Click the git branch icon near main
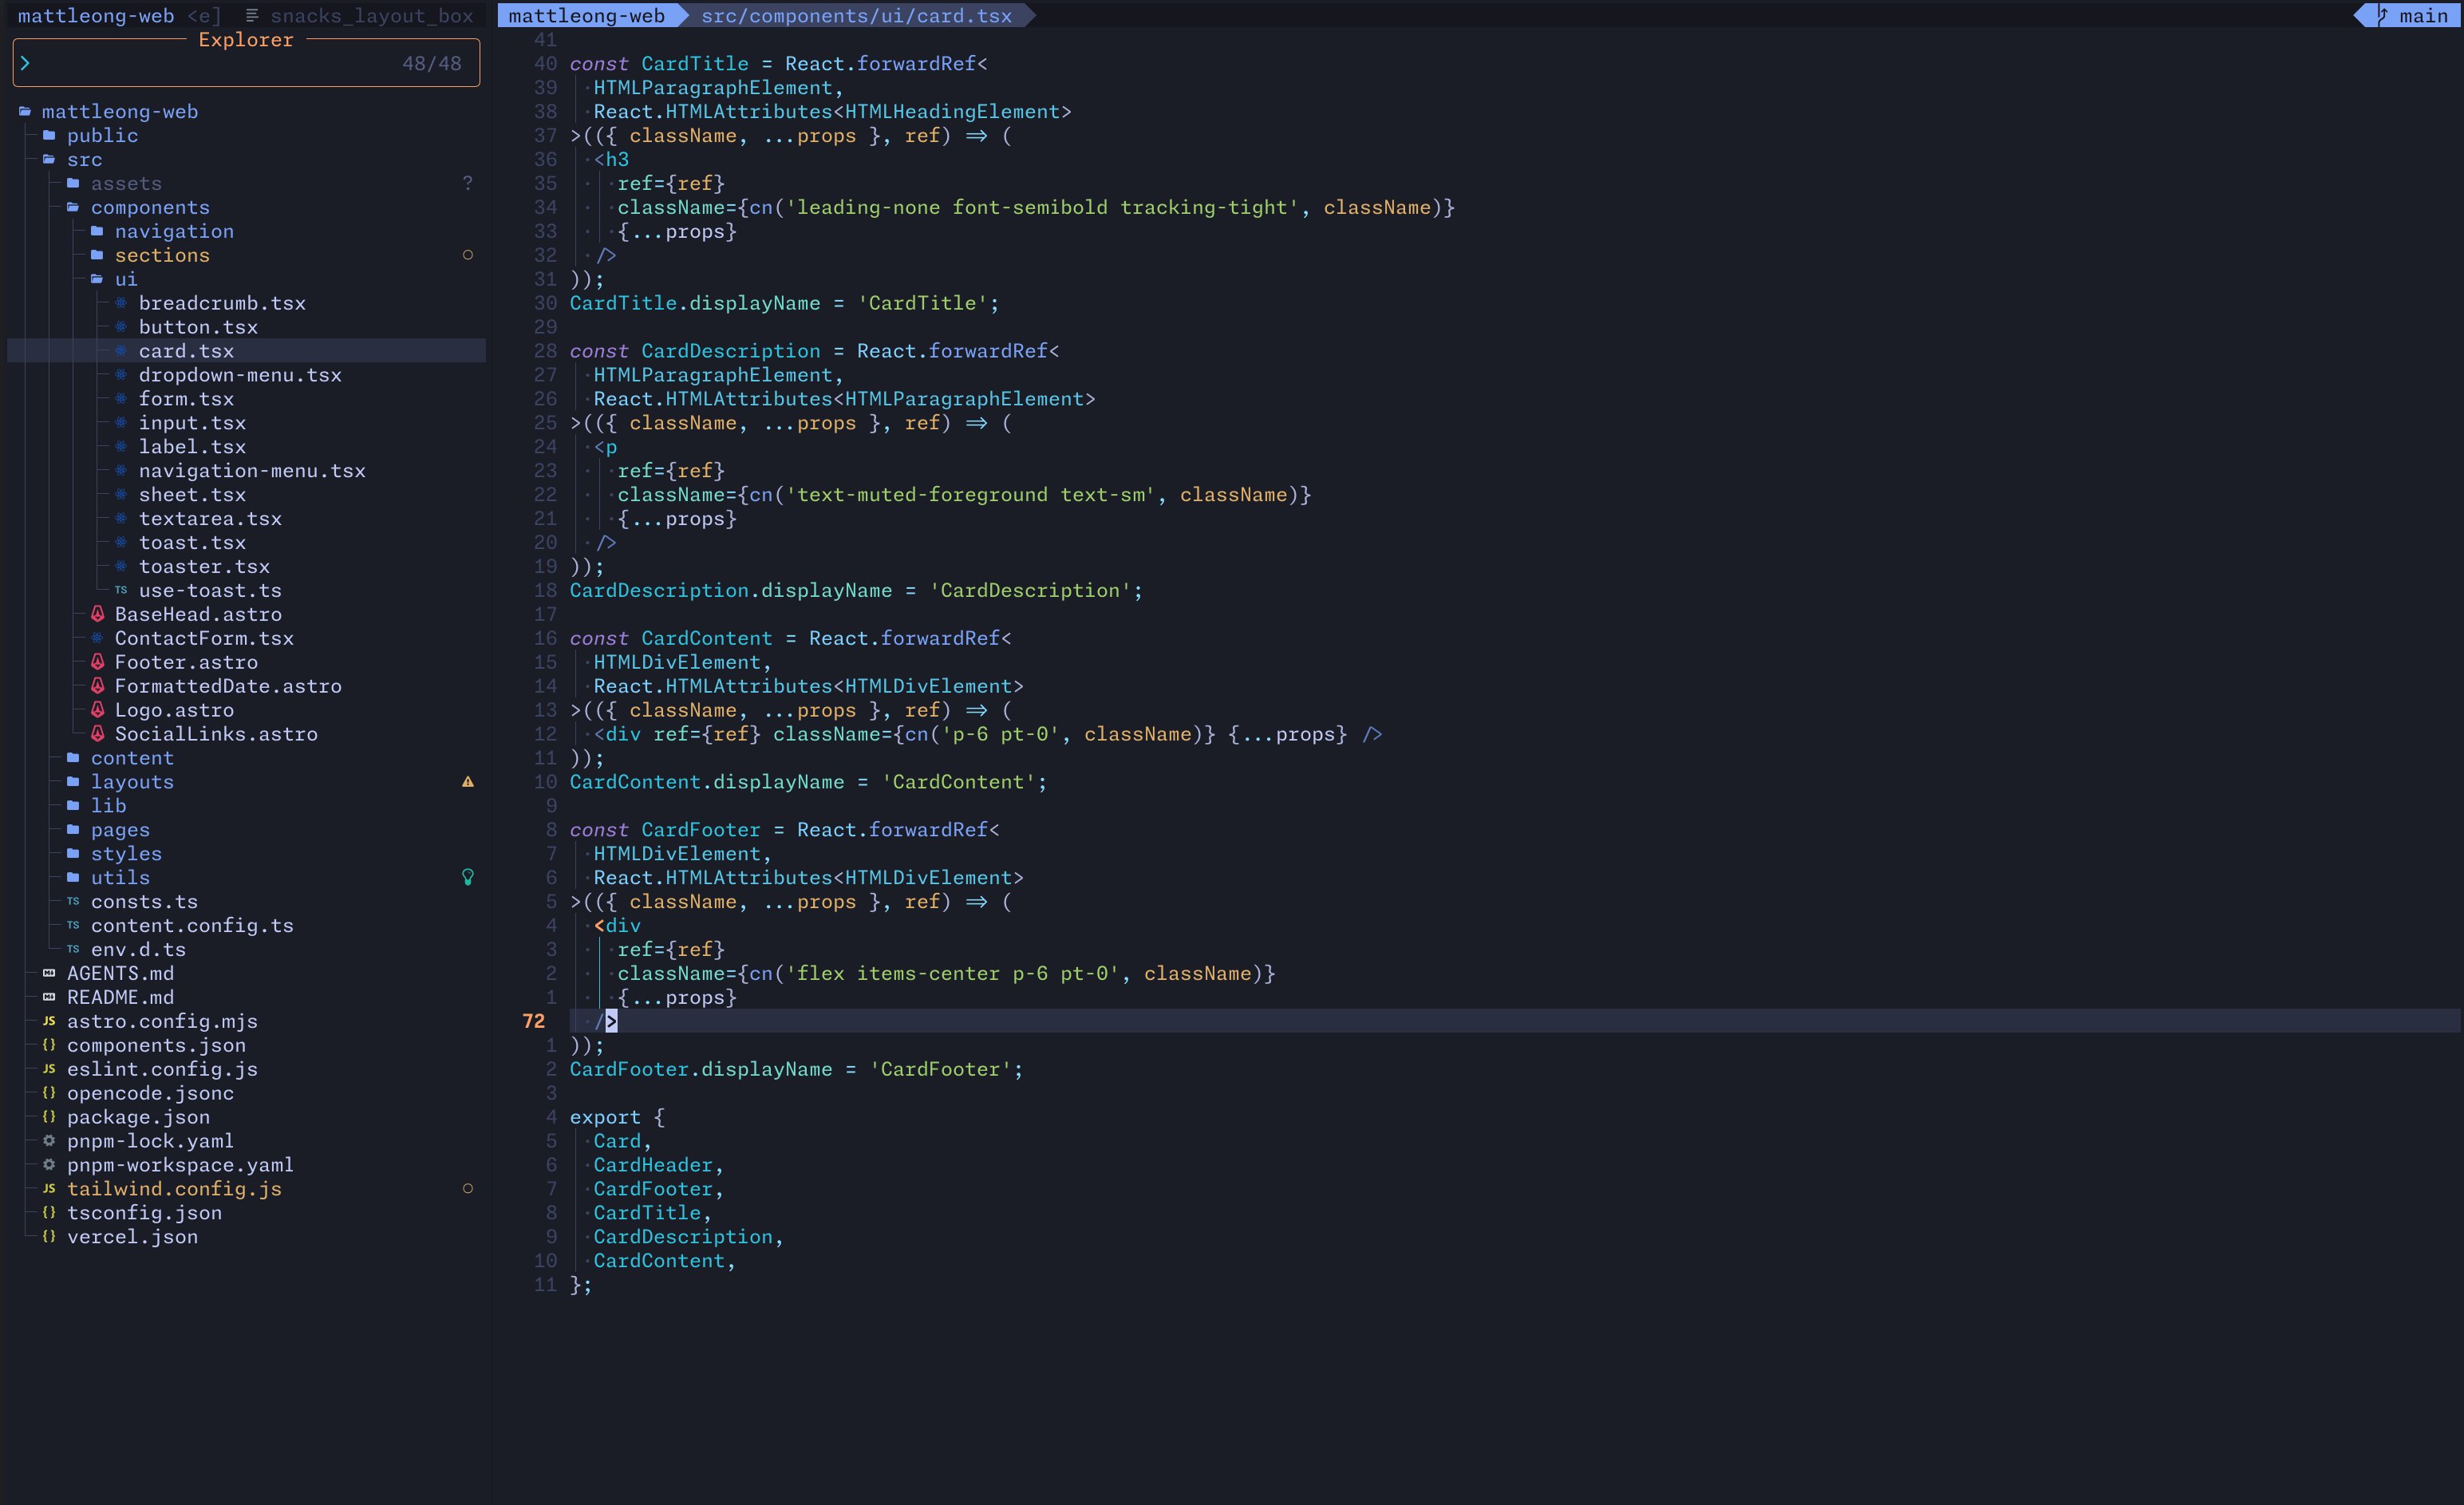The width and height of the screenshot is (2464, 1505). pyautogui.click(x=2383, y=15)
